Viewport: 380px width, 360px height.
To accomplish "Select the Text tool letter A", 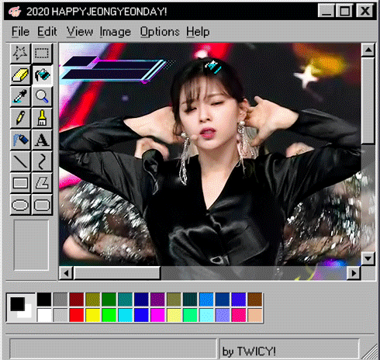I will pyautogui.click(x=42, y=140).
